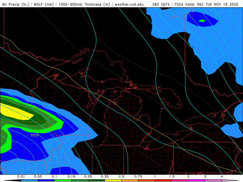The width and height of the screenshot is (243, 182).
Task: Click the '1000-500mb Thickness (m)' header label
Action: coord(84,4)
